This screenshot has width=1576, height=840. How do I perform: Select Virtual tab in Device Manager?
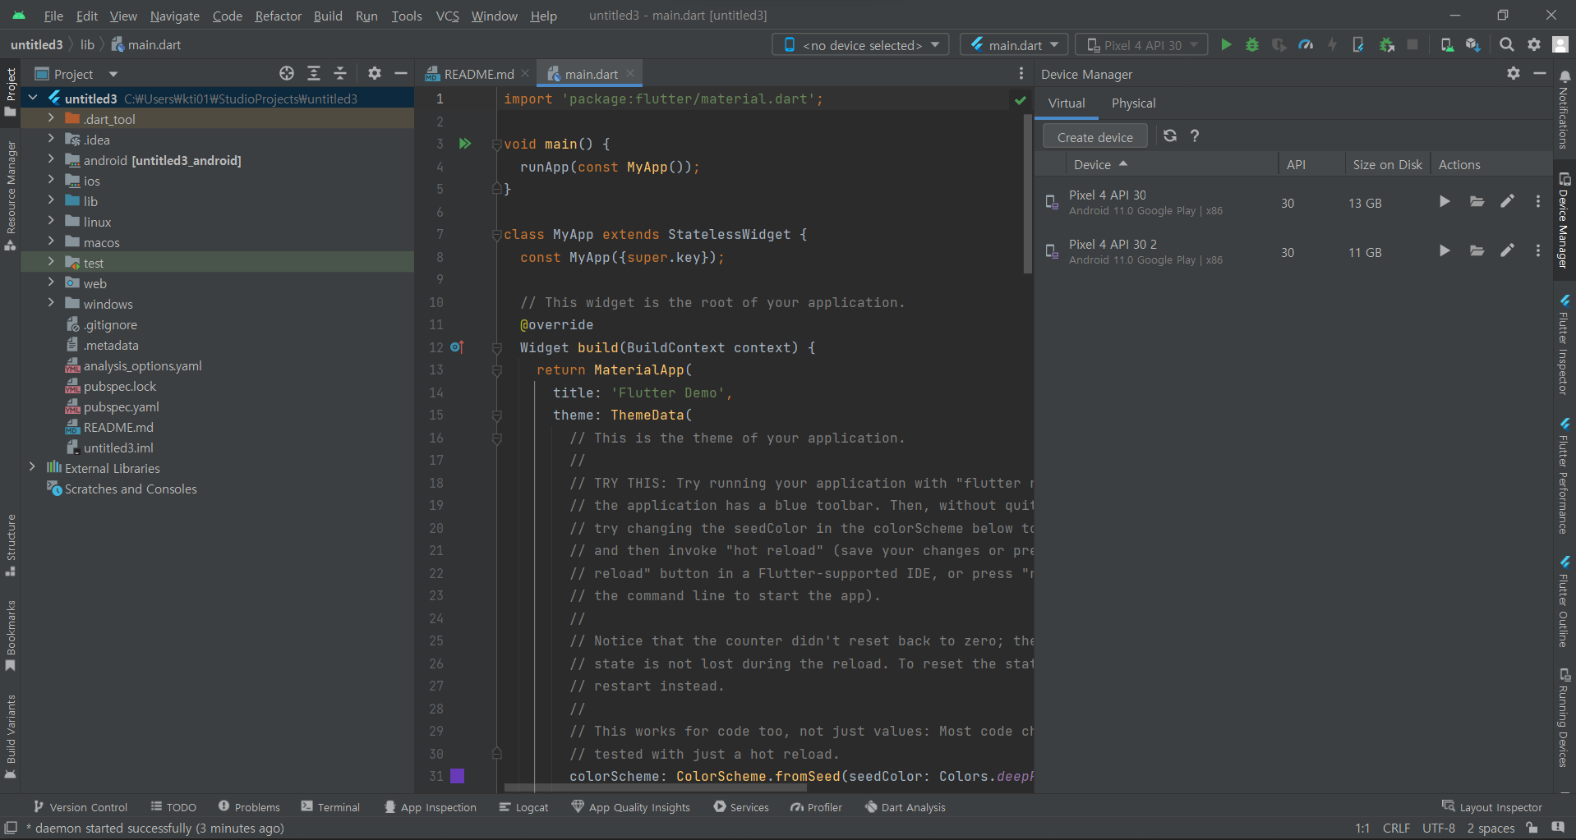[1067, 103]
